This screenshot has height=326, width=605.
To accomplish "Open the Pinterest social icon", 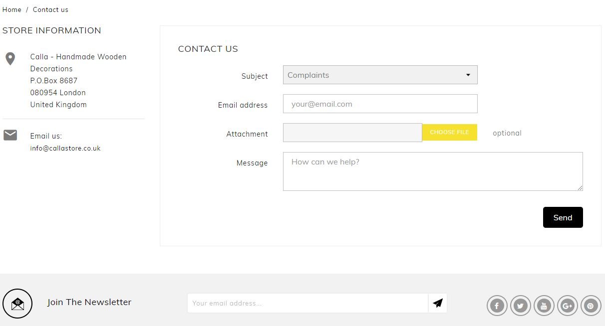I will point(591,306).
